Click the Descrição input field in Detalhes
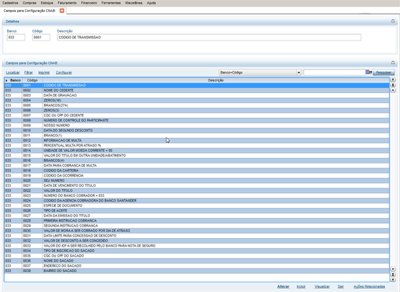The image size is (400, 292). 209,37
